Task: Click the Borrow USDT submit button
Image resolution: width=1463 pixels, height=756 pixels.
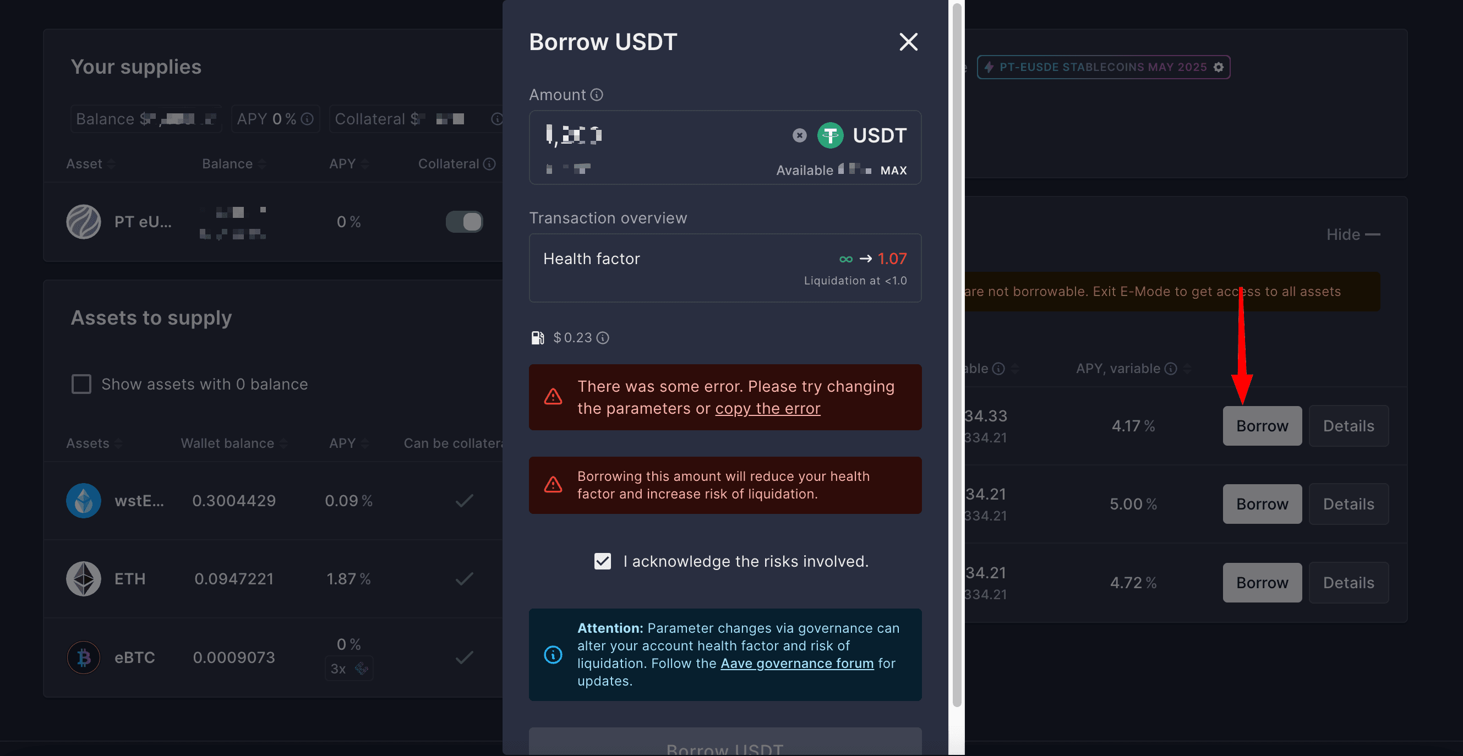Action: point(725,742)
